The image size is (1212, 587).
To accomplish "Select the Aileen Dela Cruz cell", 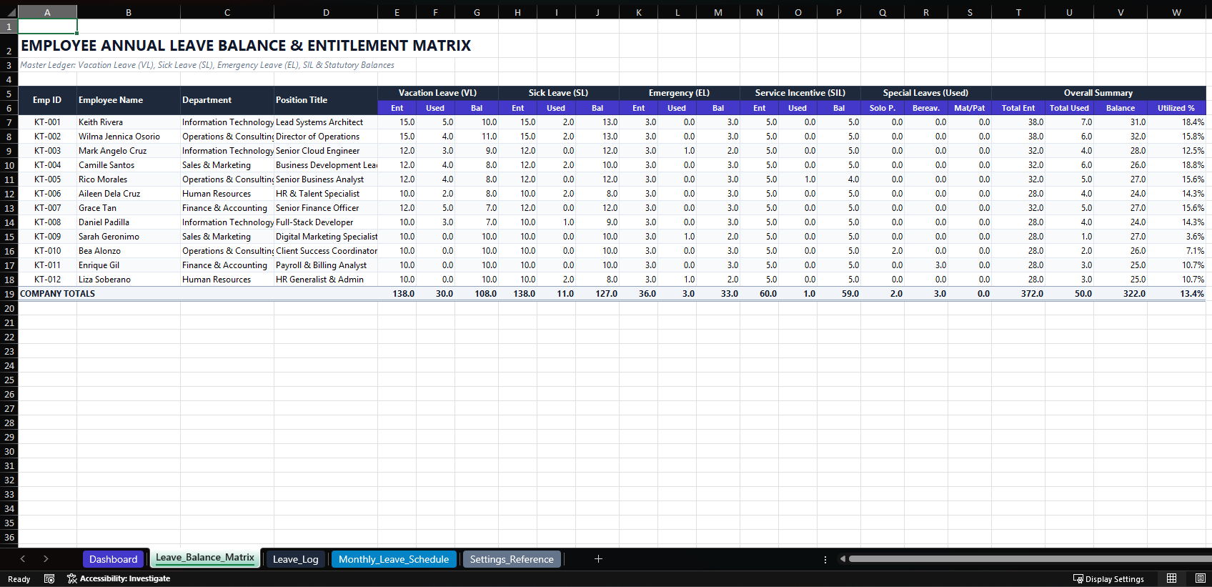I will click(x=129, y=194).
